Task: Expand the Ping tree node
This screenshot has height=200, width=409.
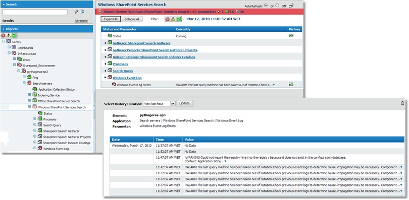Action: pyautogui.click(x=24, y=77)
